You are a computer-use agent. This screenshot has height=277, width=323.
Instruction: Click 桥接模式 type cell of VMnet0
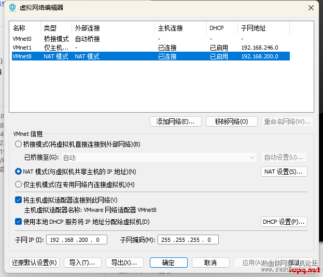pos(56,39)
